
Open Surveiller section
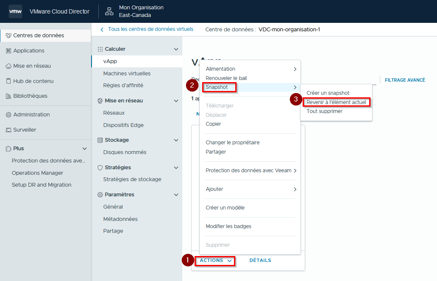tap(25, 130)
